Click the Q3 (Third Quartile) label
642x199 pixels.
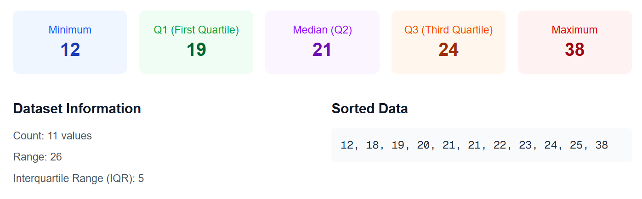click(449, 30)
